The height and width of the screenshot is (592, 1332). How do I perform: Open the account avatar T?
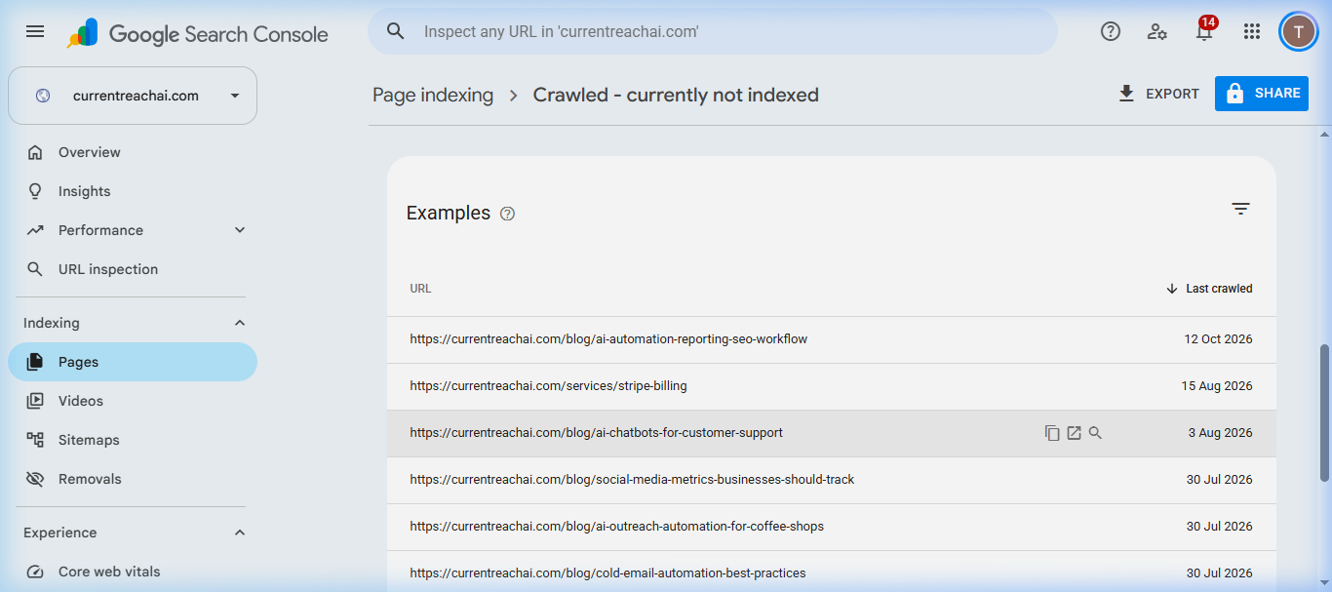[1298, 31]
